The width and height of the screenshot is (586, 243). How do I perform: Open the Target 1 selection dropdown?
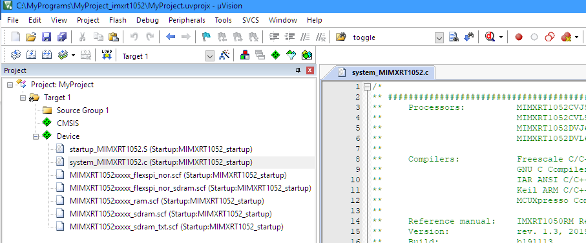[210, 56]
